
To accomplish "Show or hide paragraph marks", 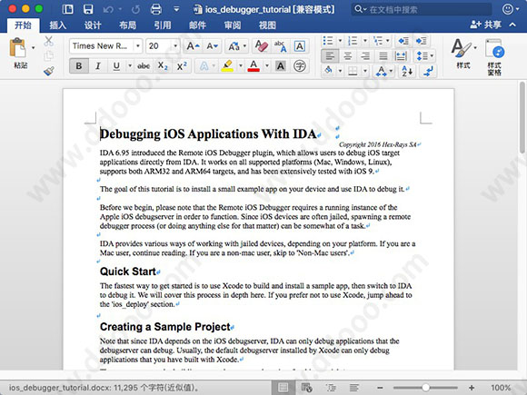I will tap(428, 71).
